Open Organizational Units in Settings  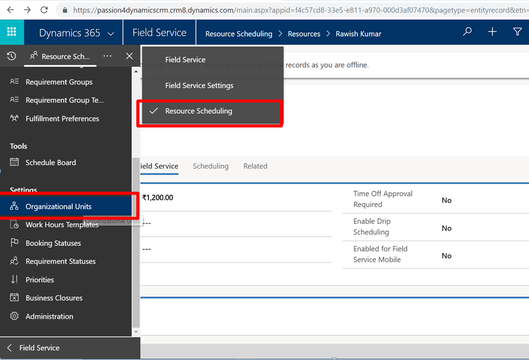pyautogui.click(x=59, y=207)
